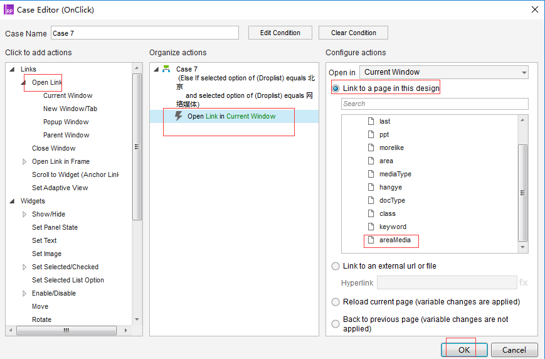
Task: Add Set Selected List Option action
Action: (68, 281)
